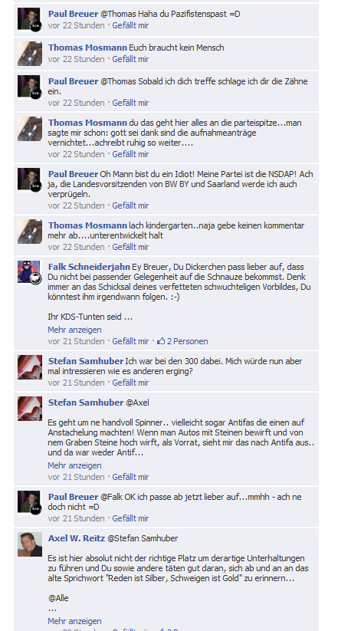
Task: Like Thomas Mosmann's 'parteispitze' comment
Action: tap(130, 154)
